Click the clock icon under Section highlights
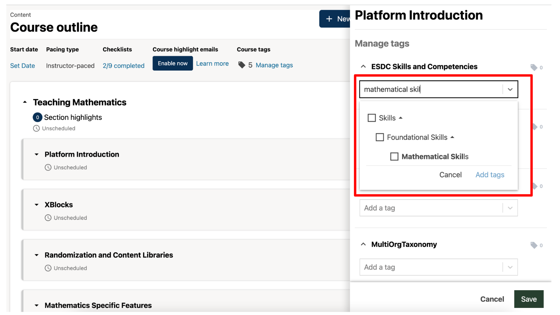 [x=37, y=128]
